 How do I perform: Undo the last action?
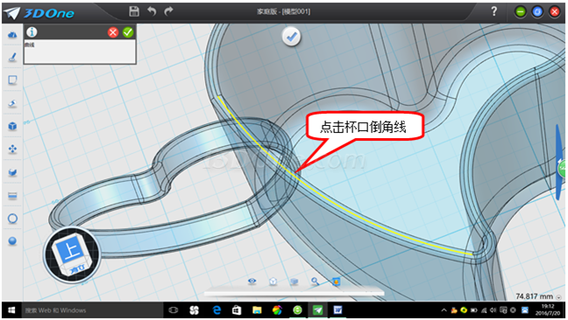pos(152,11)
